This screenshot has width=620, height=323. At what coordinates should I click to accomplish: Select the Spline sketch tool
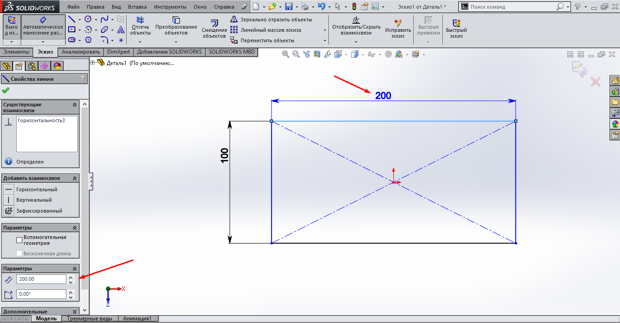click(x=104, y=19)
